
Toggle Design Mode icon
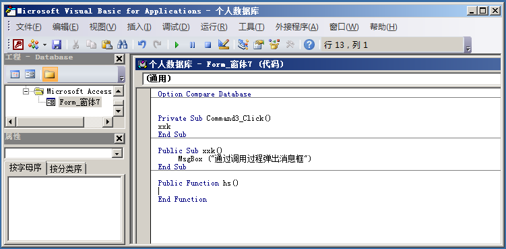click(223, 45)
